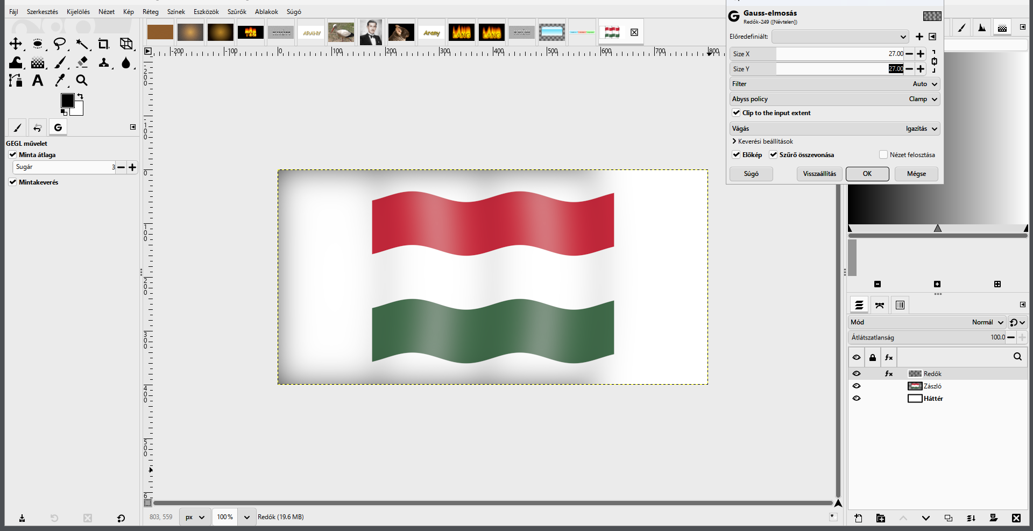Select the Bucket fill tool

tap(16, 62)
